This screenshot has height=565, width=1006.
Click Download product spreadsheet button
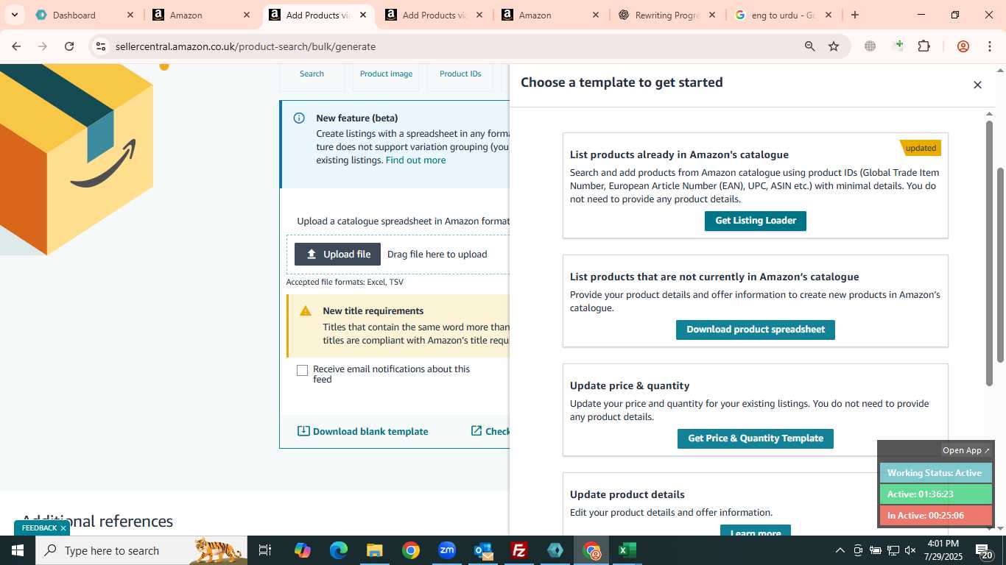(755, 330)
